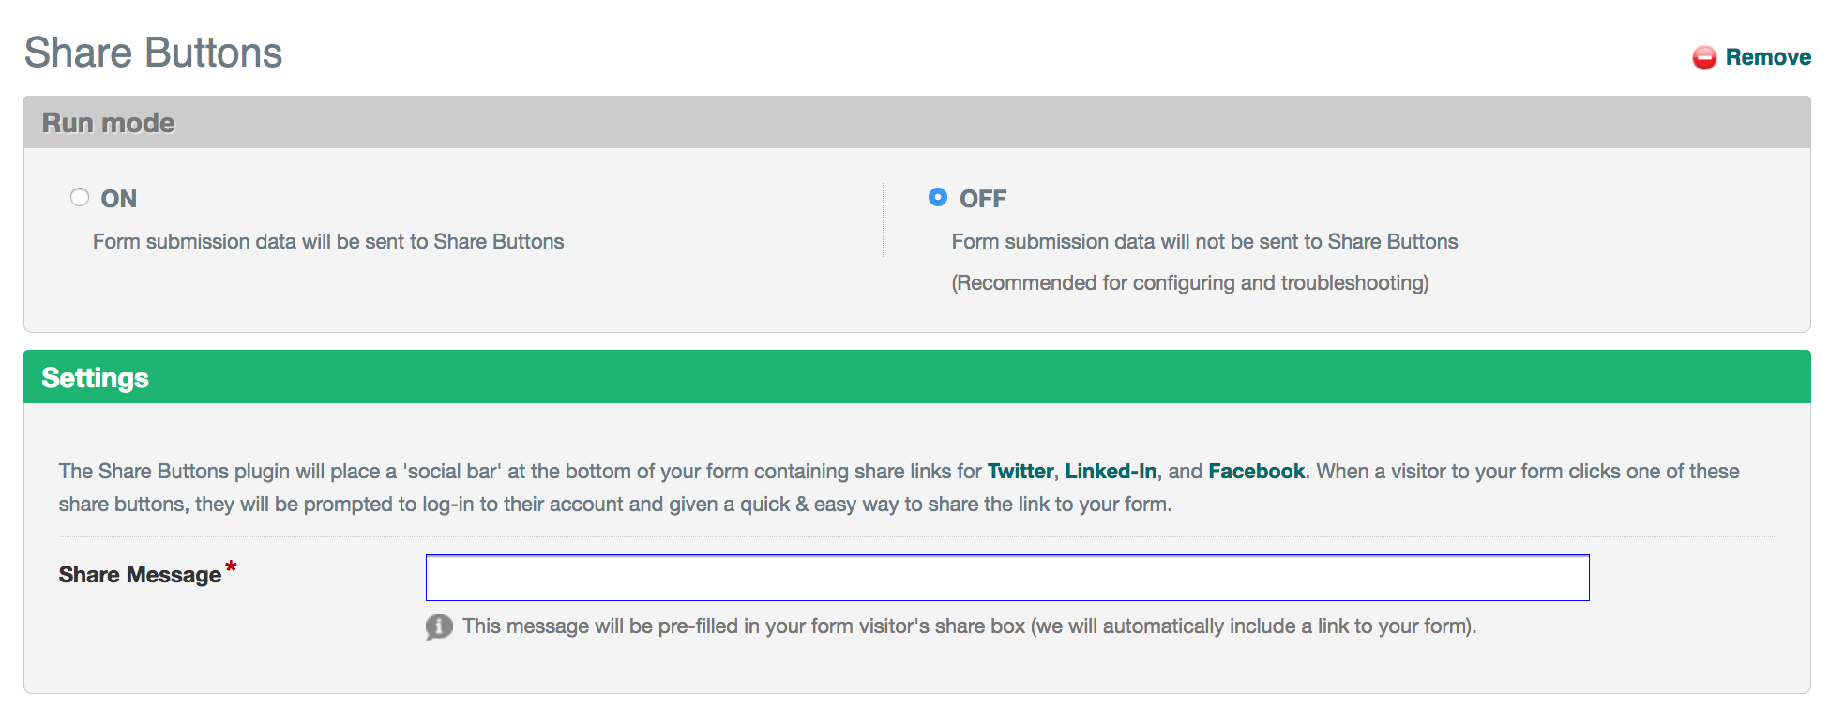Screen dimensions: 1829x724
Task: Click the Share Message field label
Action: pyautogui.click(x=140, y=575)
